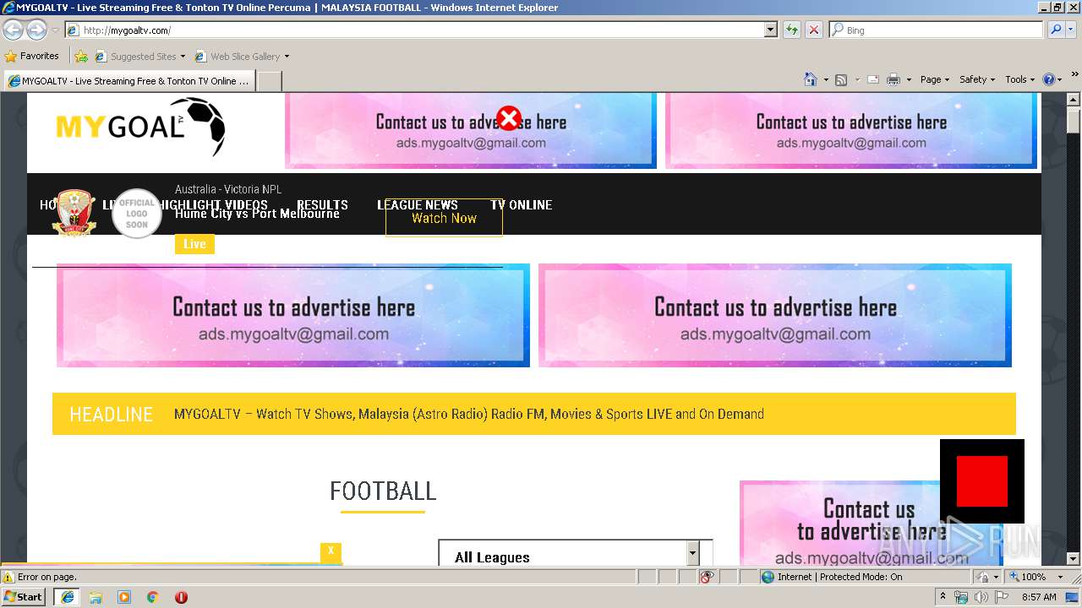Click the Add to Favorites Bar icon
The height and width of the screenshot is (608, 1082).
point(81,57)
